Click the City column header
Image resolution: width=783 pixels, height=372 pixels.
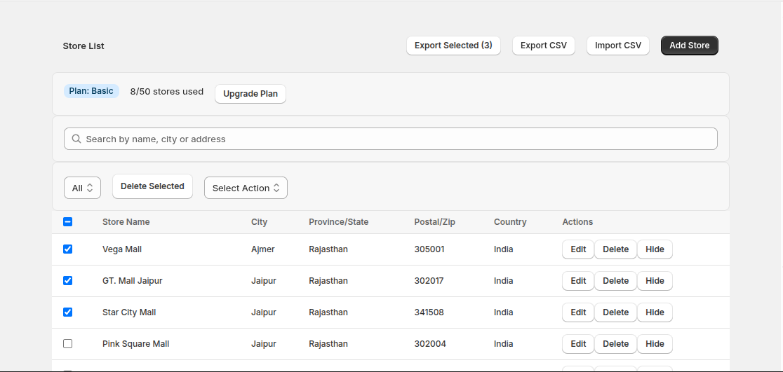(259, 222)
